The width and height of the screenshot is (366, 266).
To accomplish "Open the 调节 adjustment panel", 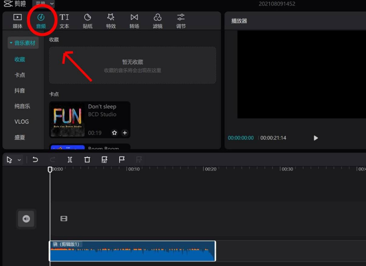I will tap(181, 20).
